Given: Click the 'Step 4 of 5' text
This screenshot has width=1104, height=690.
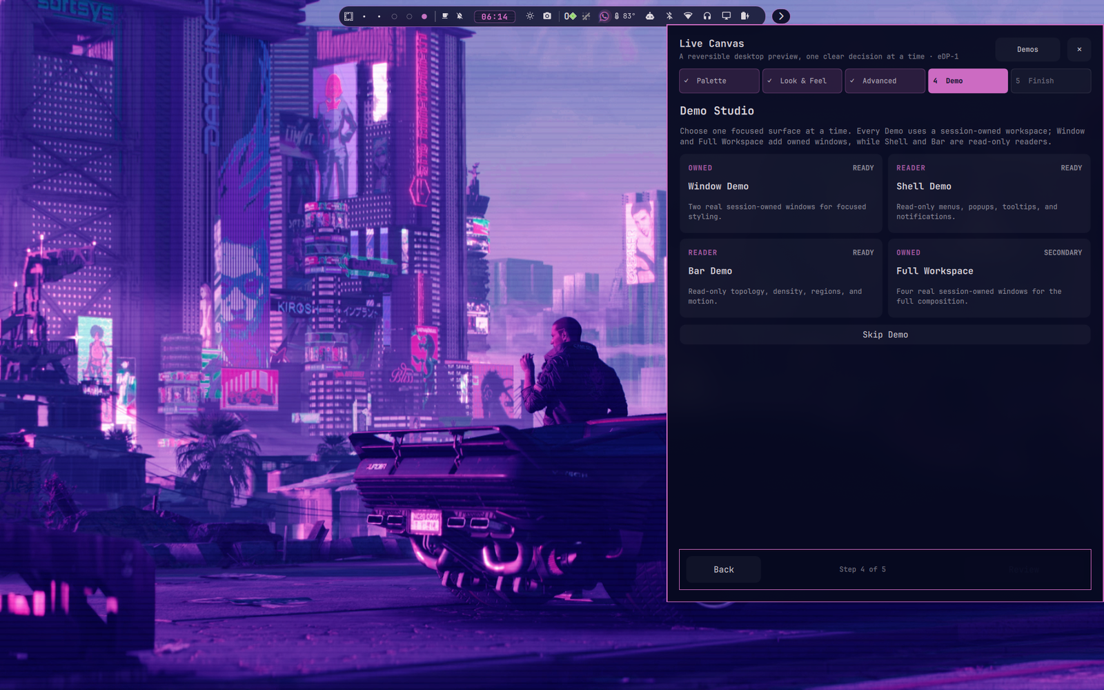Looking at the screenshot, I should point(862,569).
